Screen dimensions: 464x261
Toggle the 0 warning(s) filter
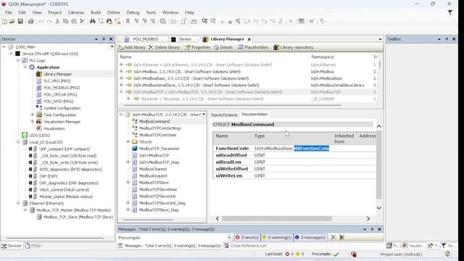coord(277,237)
